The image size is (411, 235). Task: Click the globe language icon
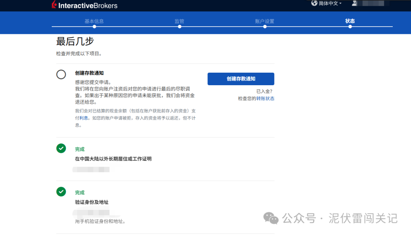pyautogui.click(x=314, y=3)
